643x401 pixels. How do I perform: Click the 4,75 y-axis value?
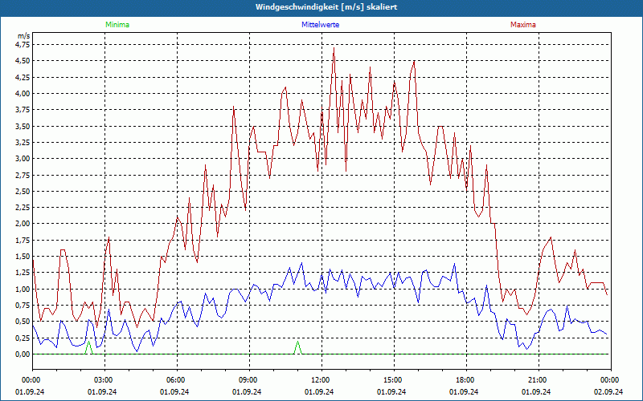[x=23, y=44]
